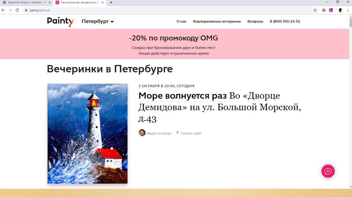352x197 pixels.
Task: Click the lighthouse painting thumbnail
Action: [88, 134]
